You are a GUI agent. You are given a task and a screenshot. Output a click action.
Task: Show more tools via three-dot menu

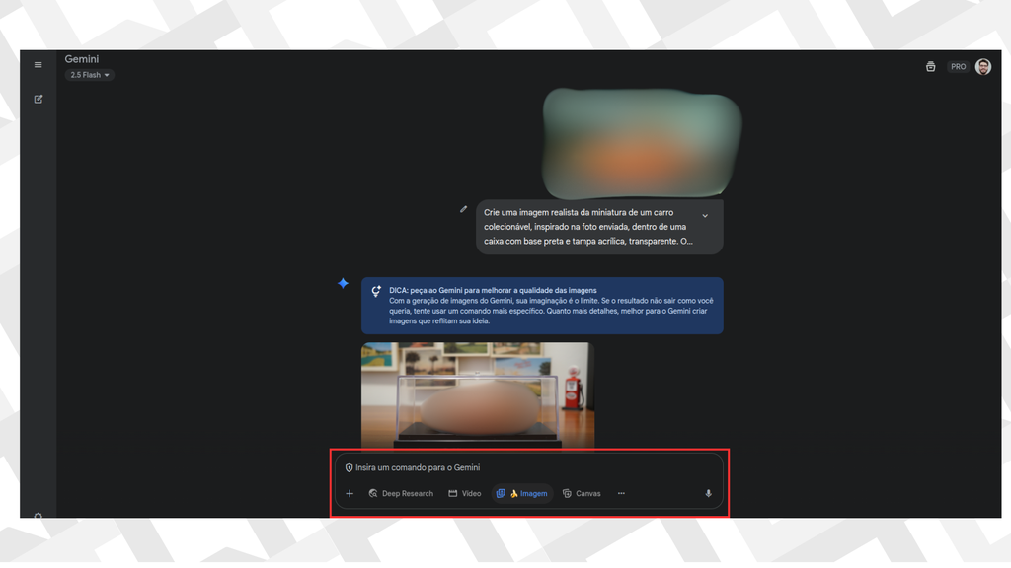pyautogui.click(x=621, y=493)
